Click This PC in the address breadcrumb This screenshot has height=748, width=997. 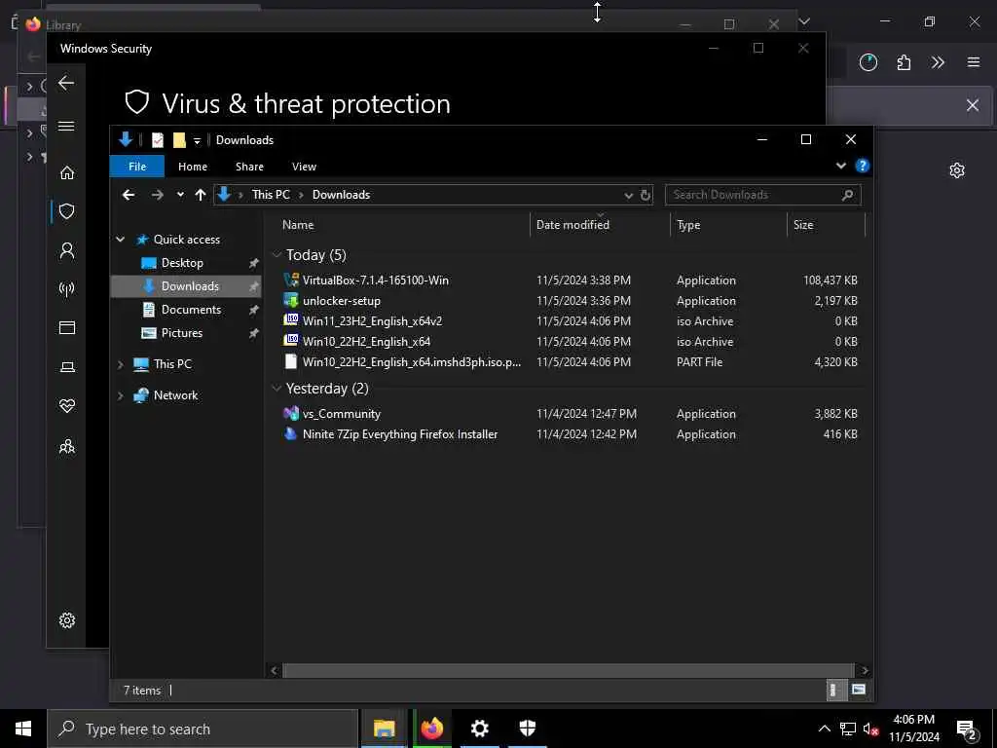[271, 195]
